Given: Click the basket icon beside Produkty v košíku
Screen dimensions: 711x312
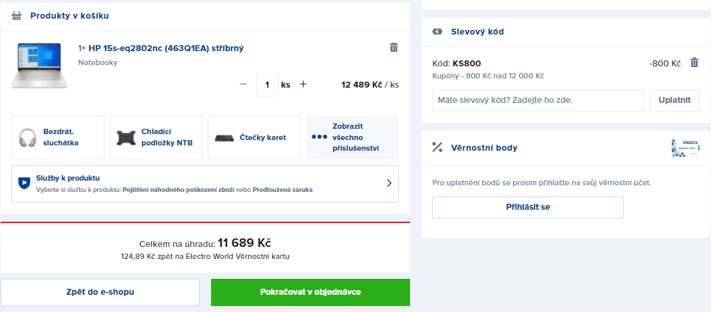Looking at the screenshot, I should point(17,16).
